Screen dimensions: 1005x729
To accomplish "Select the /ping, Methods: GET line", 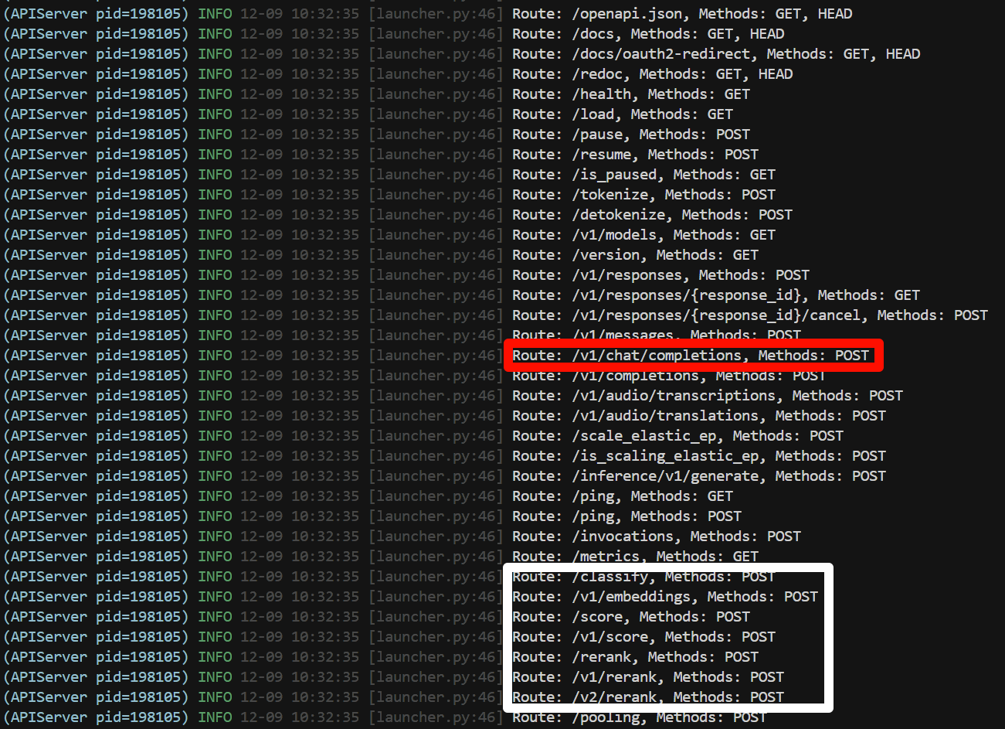I will [x=623, y=496].
